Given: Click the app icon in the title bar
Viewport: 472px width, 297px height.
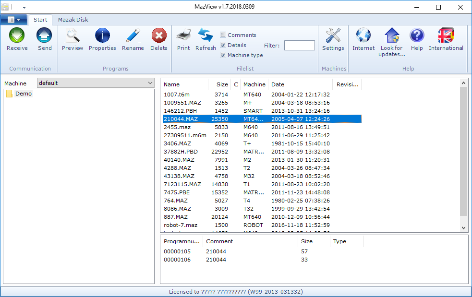Looking at the screenshot, I should point(5,7).
